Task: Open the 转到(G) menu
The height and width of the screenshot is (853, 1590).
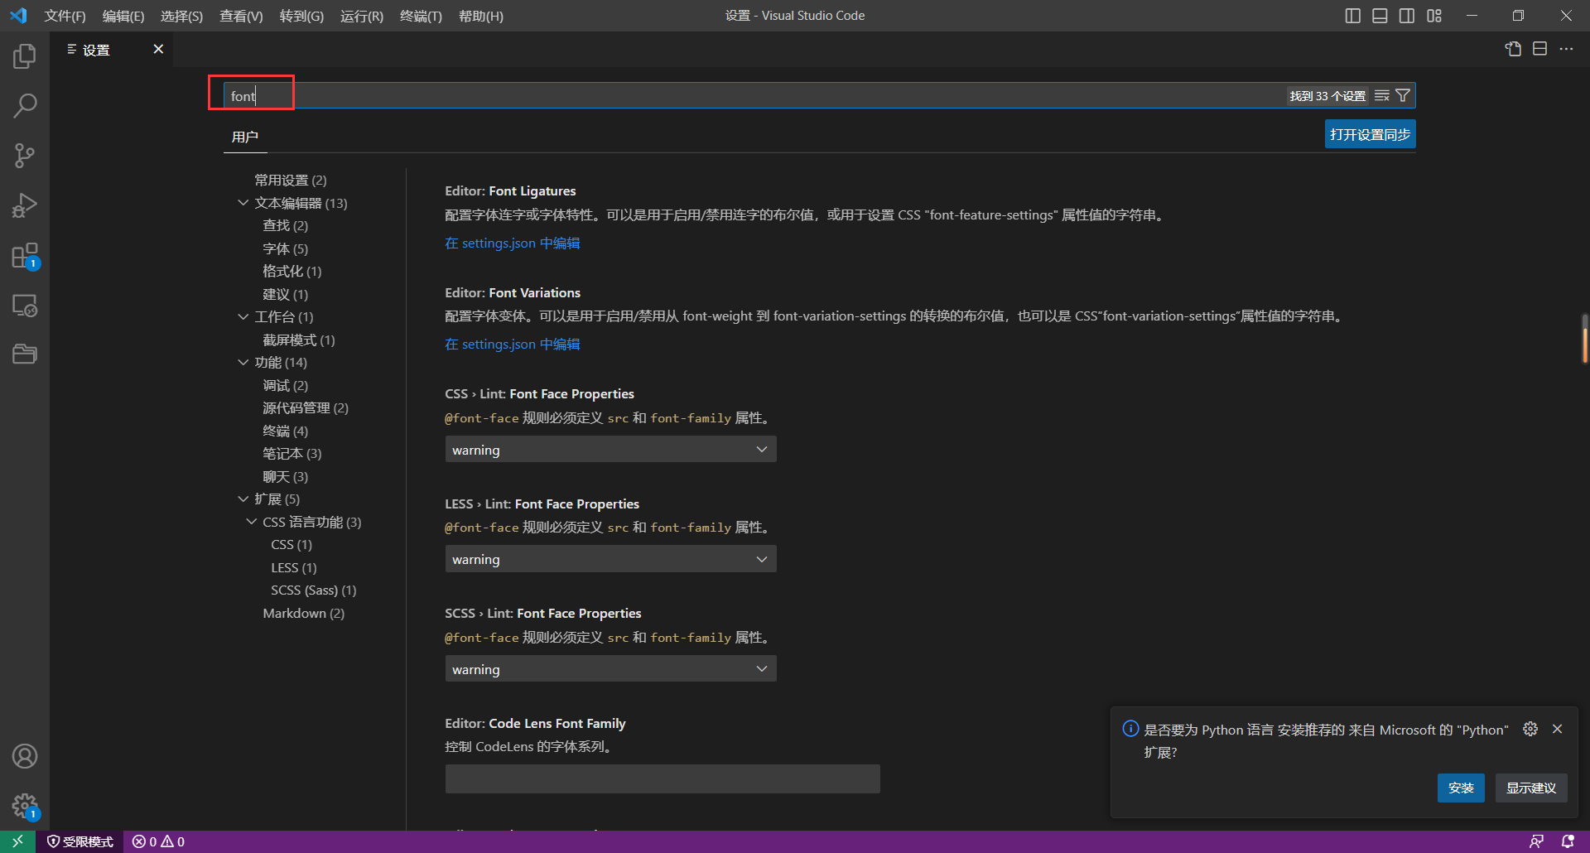Action: coord(301,16)
